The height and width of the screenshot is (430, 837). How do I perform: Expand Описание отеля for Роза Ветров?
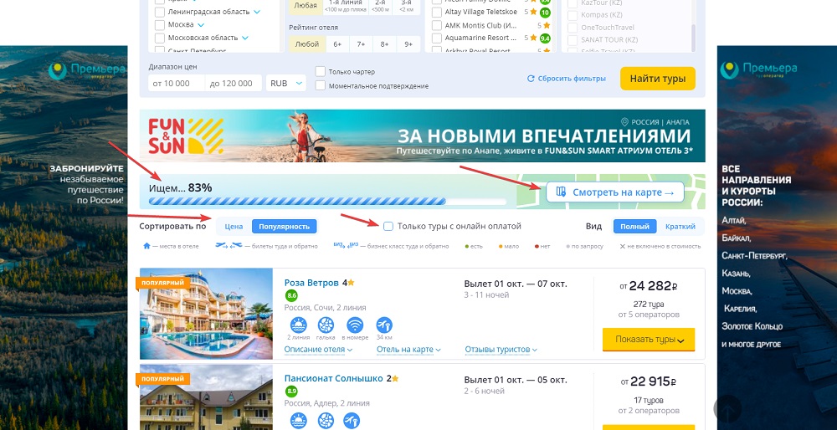[x=318, y=350]
